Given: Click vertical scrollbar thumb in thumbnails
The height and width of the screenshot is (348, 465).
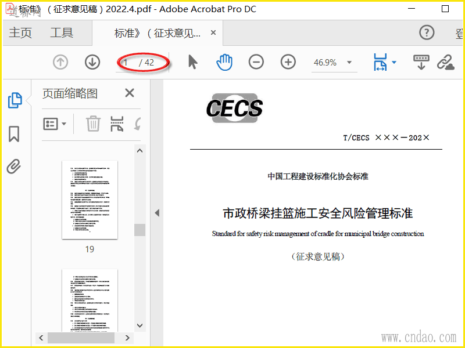Looking at the screenshot, I should (139, 230).
